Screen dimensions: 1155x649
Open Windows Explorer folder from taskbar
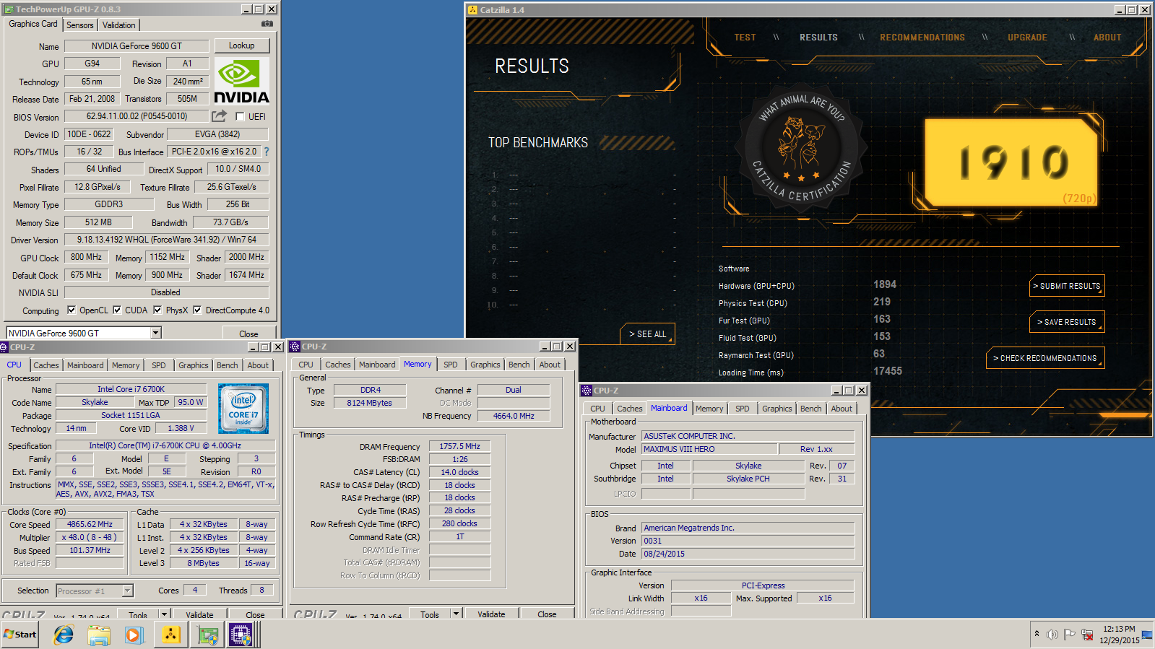99,635
